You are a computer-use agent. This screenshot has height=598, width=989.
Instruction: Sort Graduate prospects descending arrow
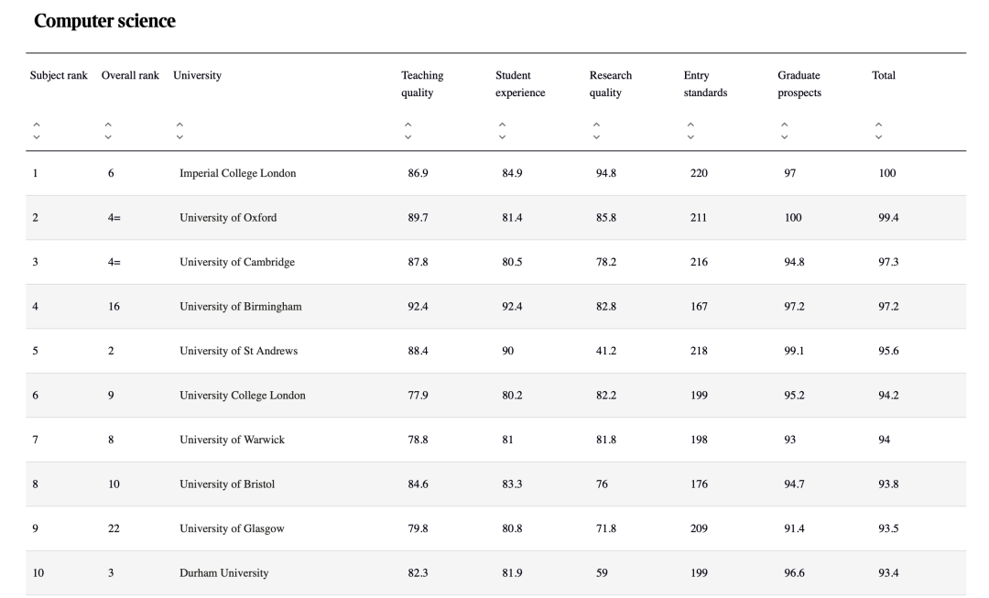pos(784,137)
